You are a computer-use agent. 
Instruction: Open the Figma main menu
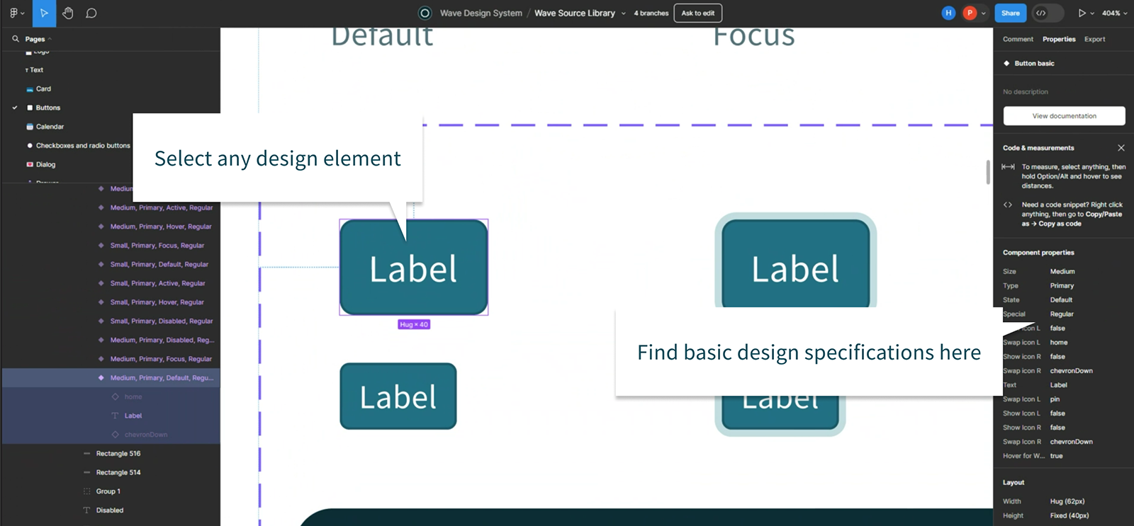point(16,13)
